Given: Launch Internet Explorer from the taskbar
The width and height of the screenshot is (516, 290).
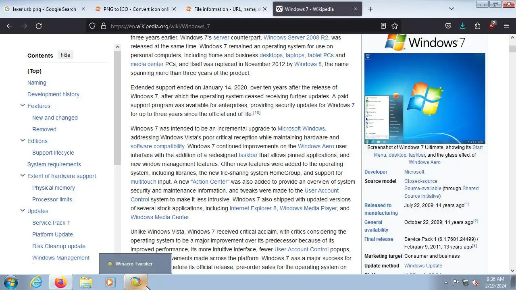Looking at the screenshot, I should tap(36, 282).
